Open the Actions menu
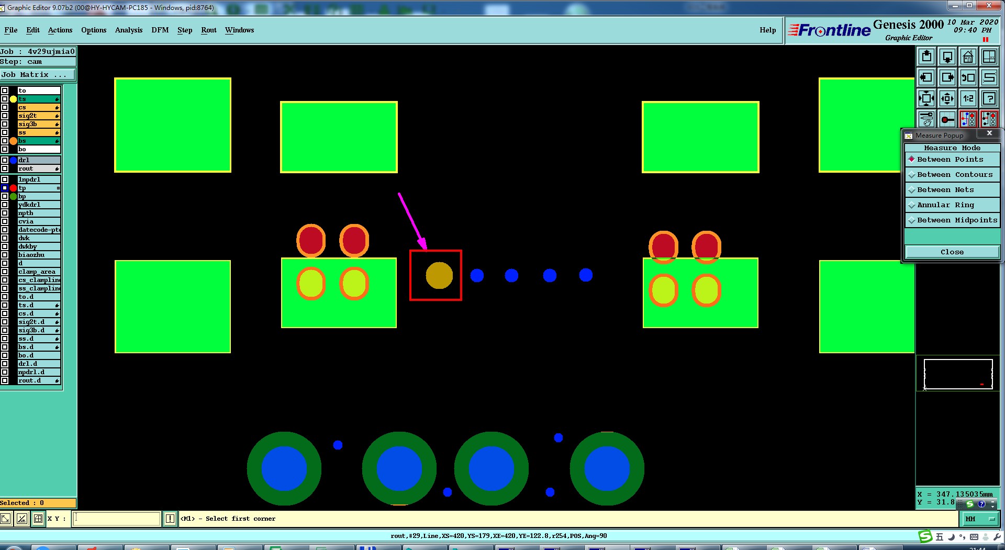 pyautogui.click(x=60, y=30)
